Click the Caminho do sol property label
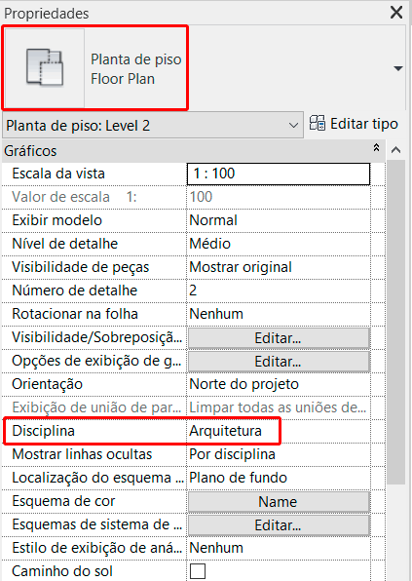Image resolution: width=412 pixels, height=581 pixels. pyautogui.click(x=62, y=571)
